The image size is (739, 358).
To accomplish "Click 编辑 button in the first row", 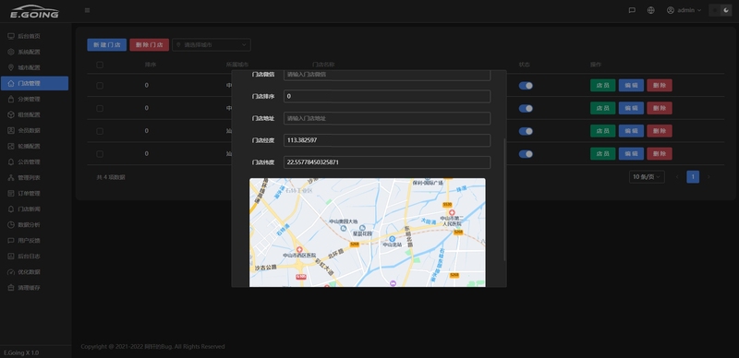I will (631, 85).
